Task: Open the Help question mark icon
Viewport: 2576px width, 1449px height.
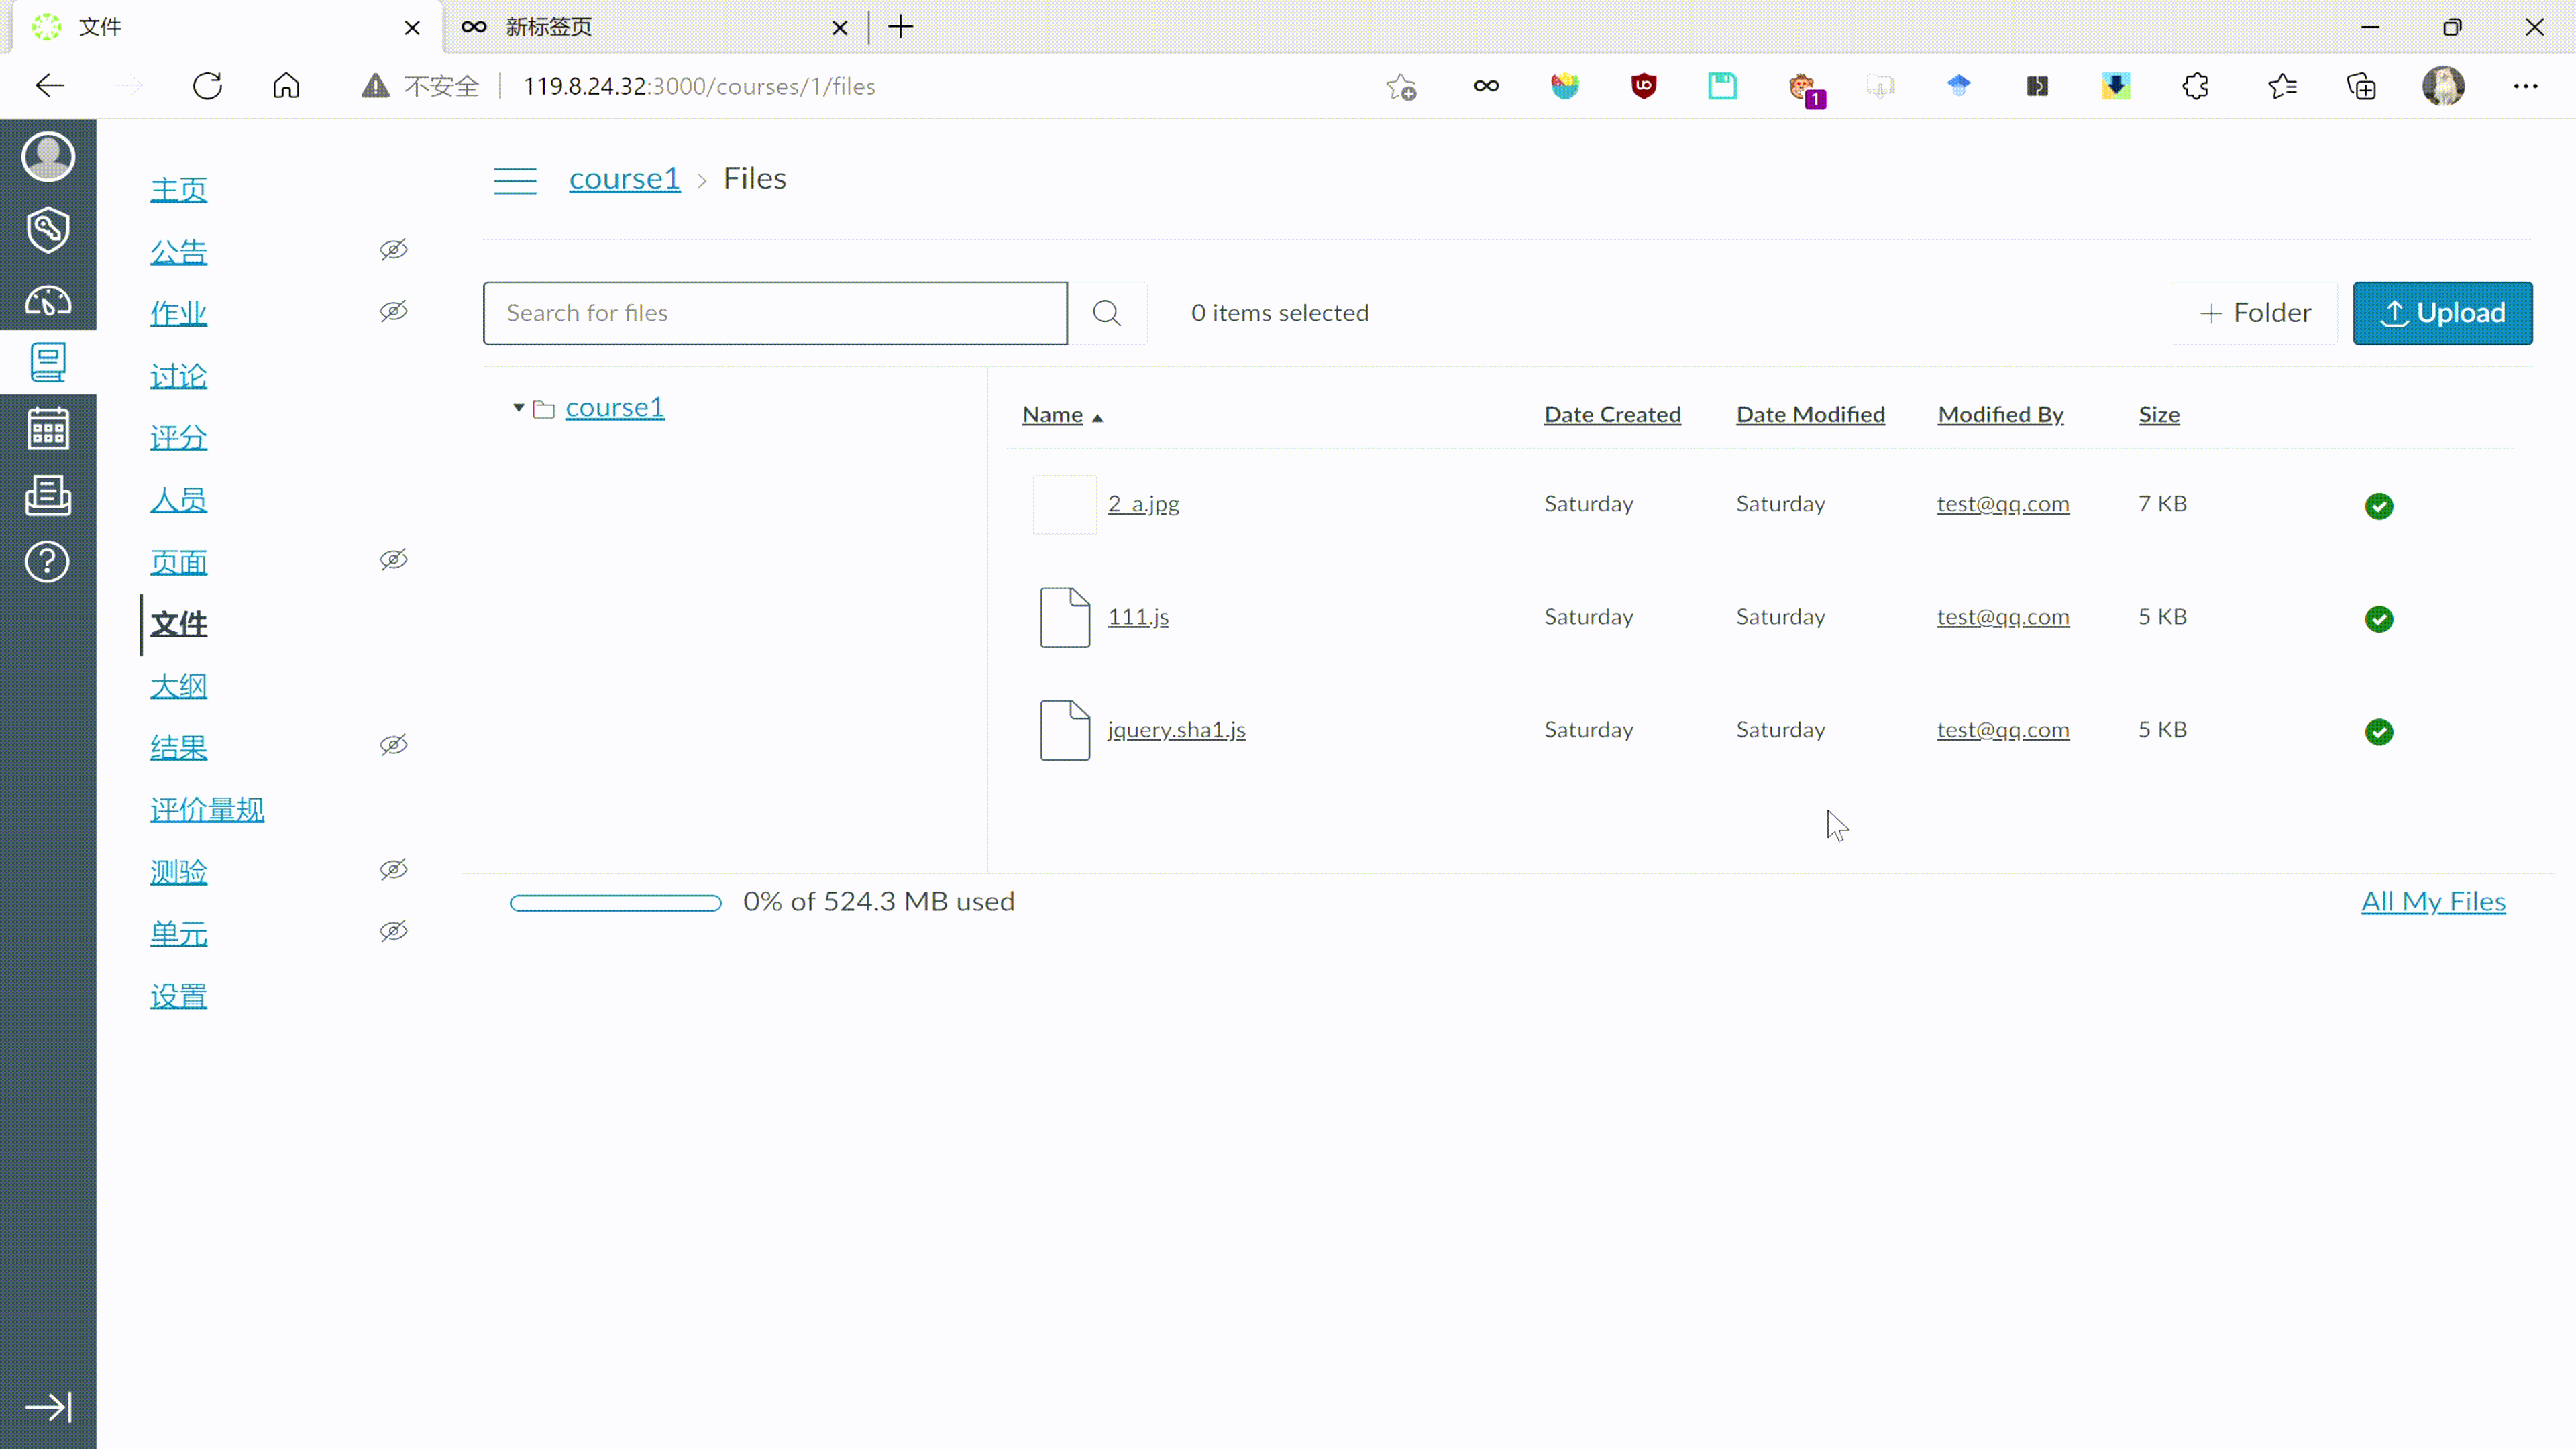Action: [48, 562]
